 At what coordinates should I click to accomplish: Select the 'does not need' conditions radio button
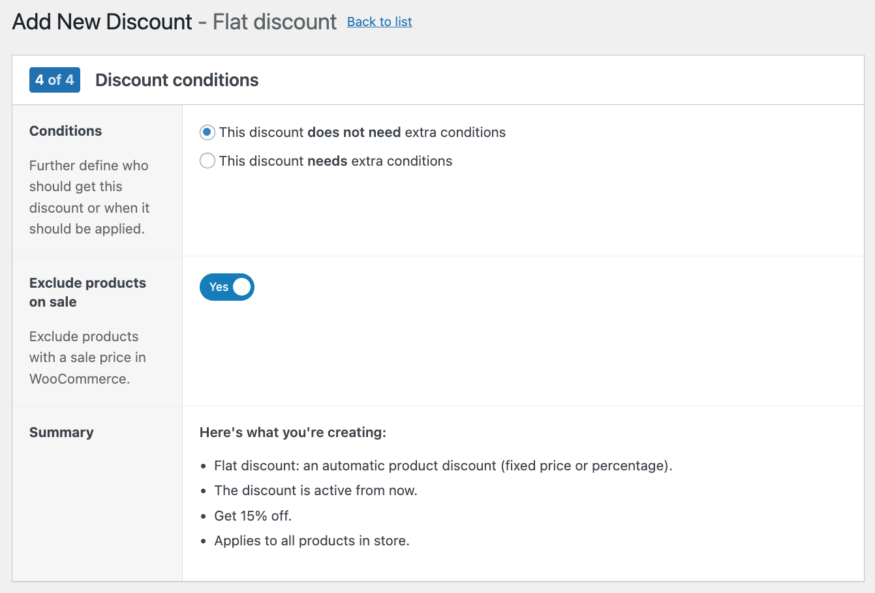[207, 132]
